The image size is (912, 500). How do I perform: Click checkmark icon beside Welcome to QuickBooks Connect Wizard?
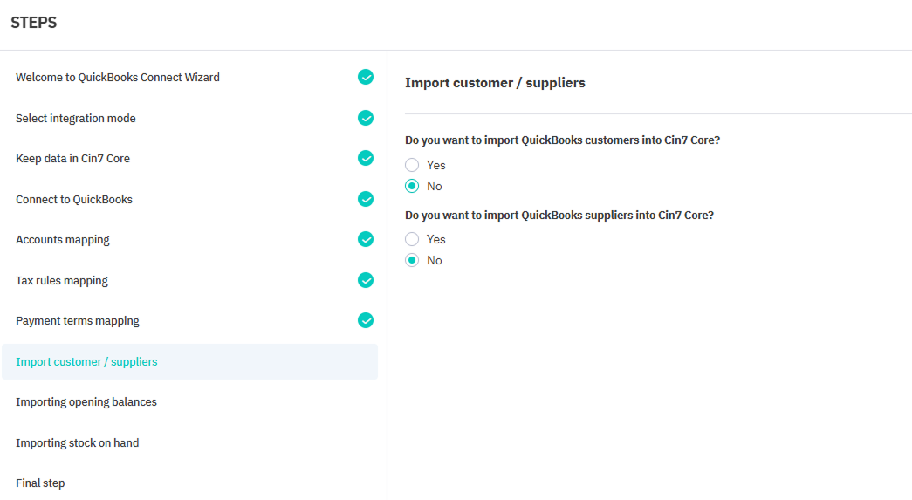[x=366, y=77]
